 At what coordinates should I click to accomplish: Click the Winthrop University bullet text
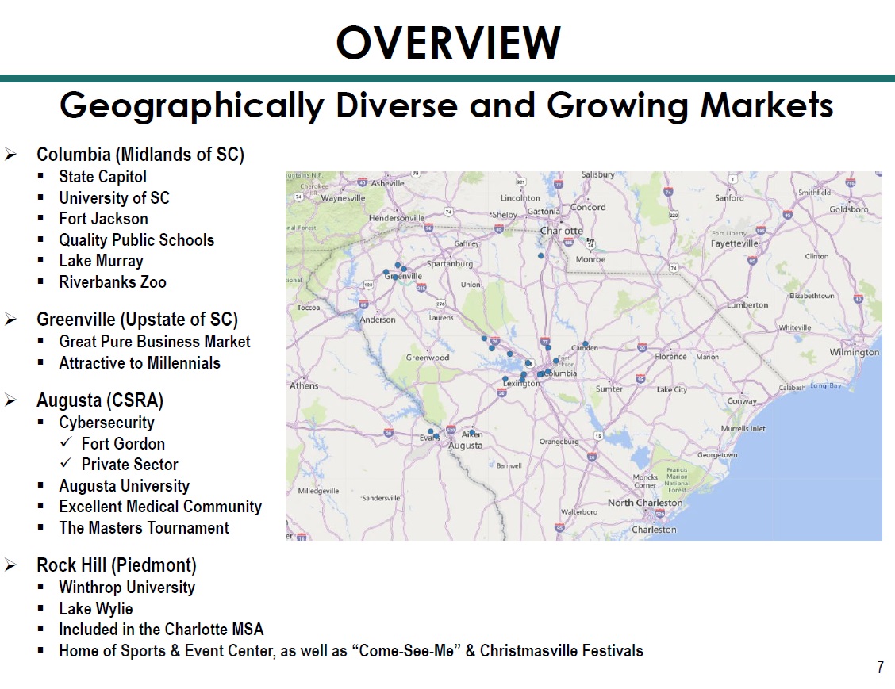tap(126, 588)
